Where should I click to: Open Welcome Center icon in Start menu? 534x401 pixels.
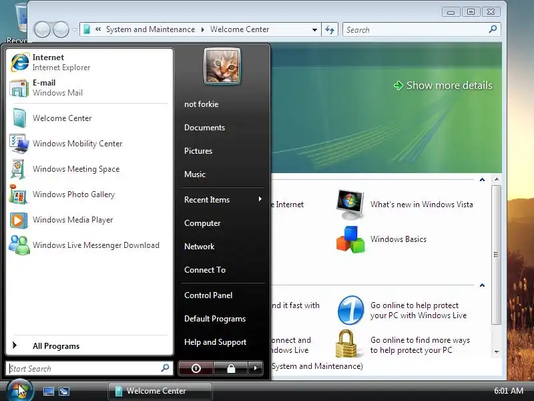pos(19,118)
